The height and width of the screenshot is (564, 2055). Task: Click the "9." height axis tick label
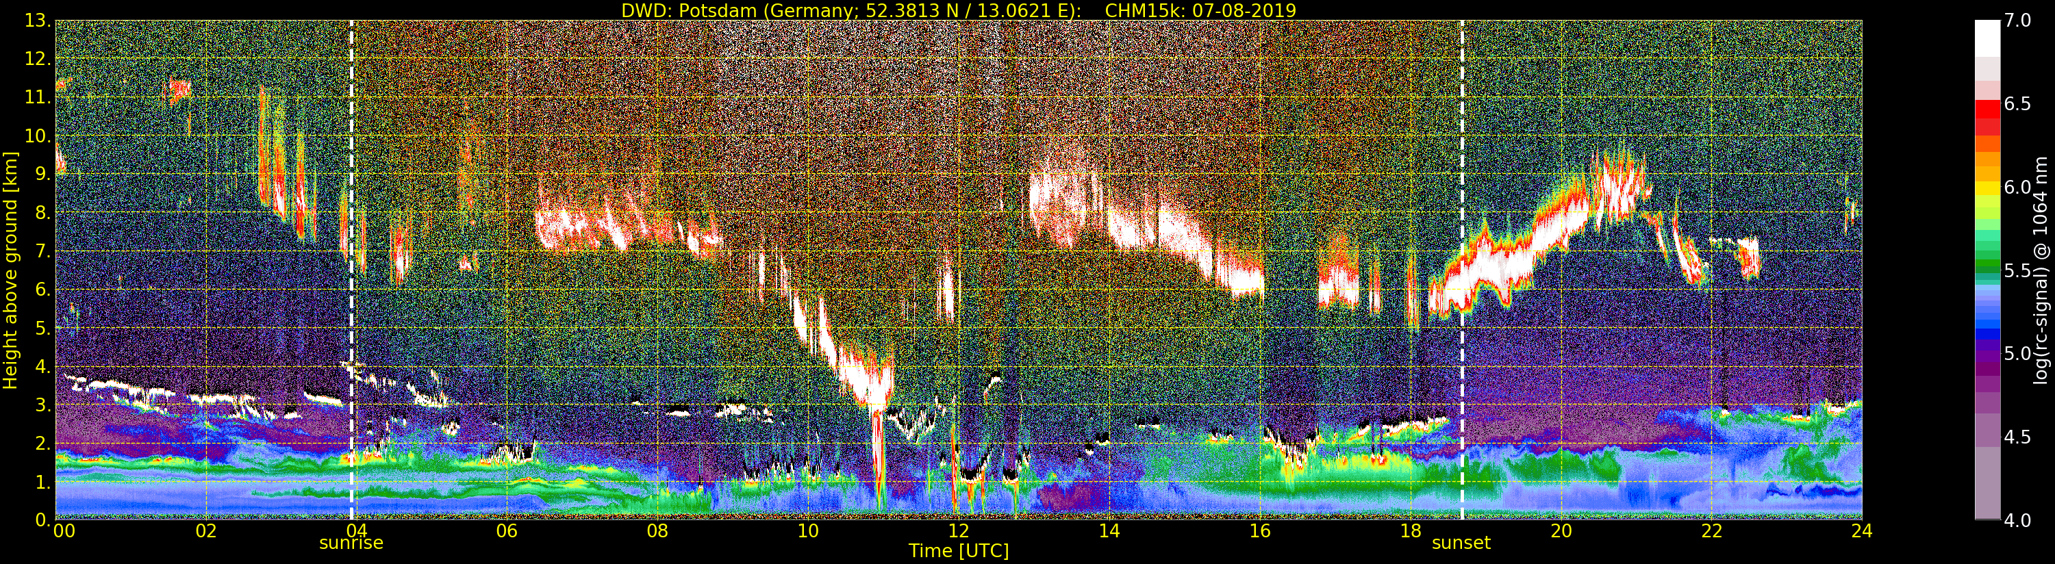point(43,174)
